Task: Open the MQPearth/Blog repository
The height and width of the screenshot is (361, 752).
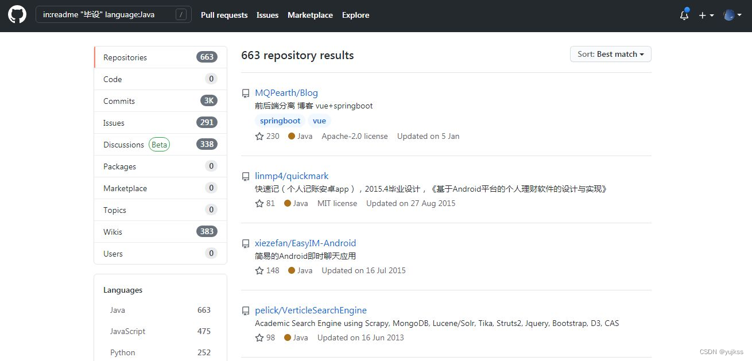Action: point(286,93)
